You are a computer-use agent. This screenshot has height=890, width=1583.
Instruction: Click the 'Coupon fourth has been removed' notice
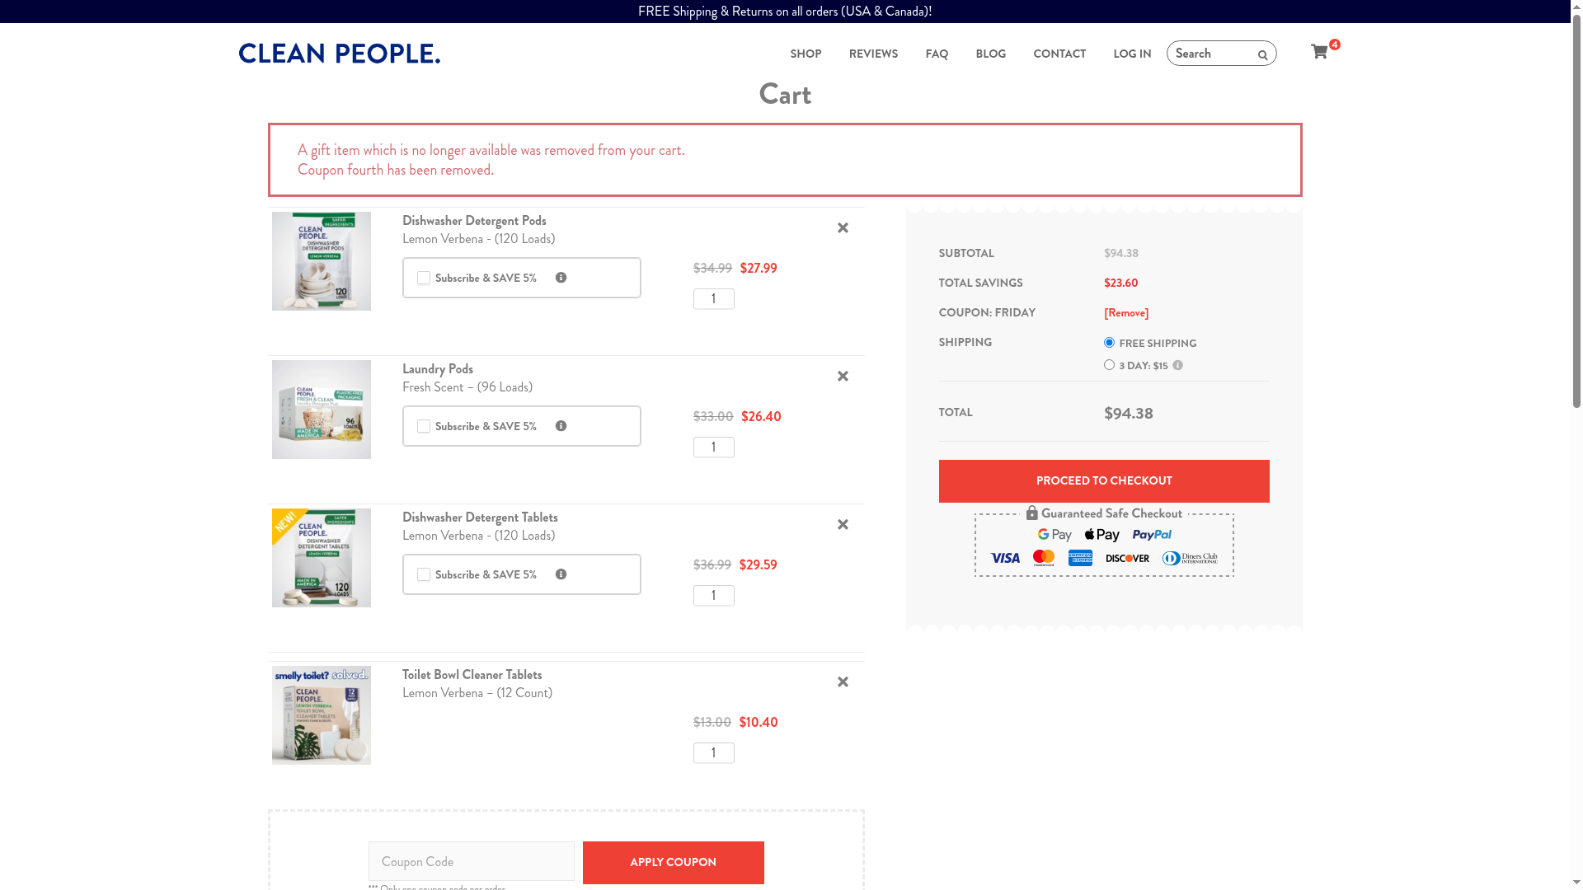click(x=396, y=170)
